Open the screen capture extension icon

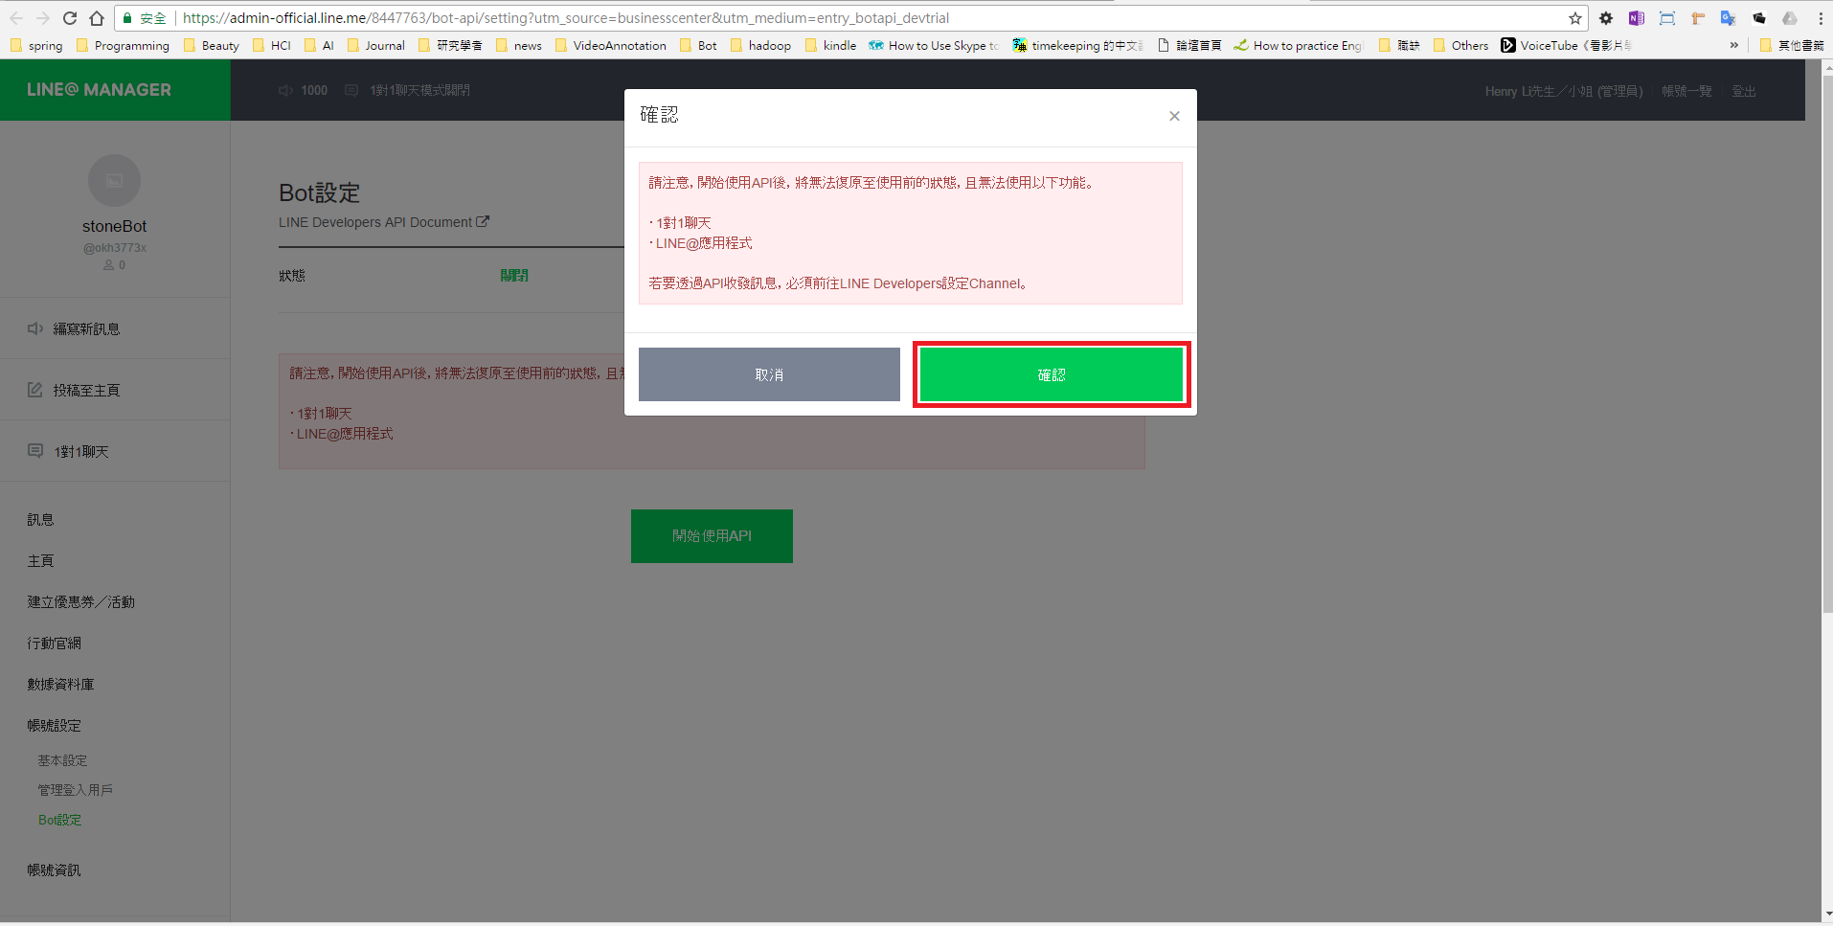[x=1667, y=18]
